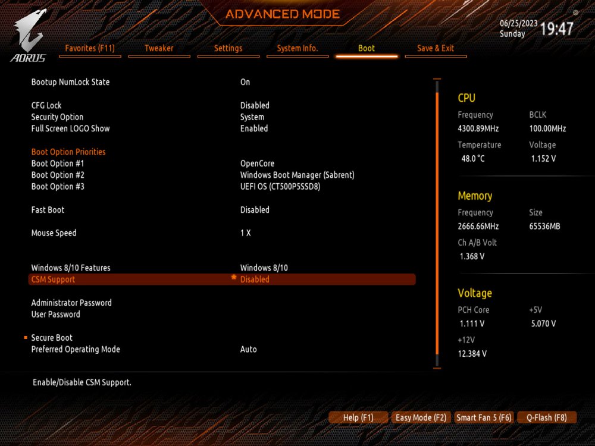This screenshot has width=595, height=446.
Task: Click +12V 12.384 V value
Action: (472, 354)
